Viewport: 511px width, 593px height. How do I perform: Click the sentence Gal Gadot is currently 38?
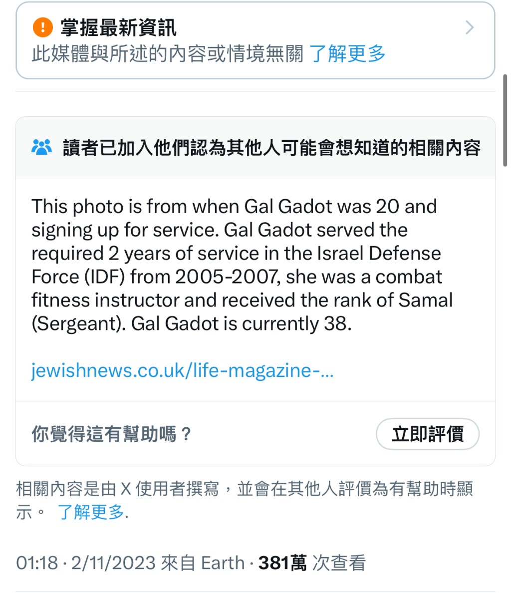point(242,324)
